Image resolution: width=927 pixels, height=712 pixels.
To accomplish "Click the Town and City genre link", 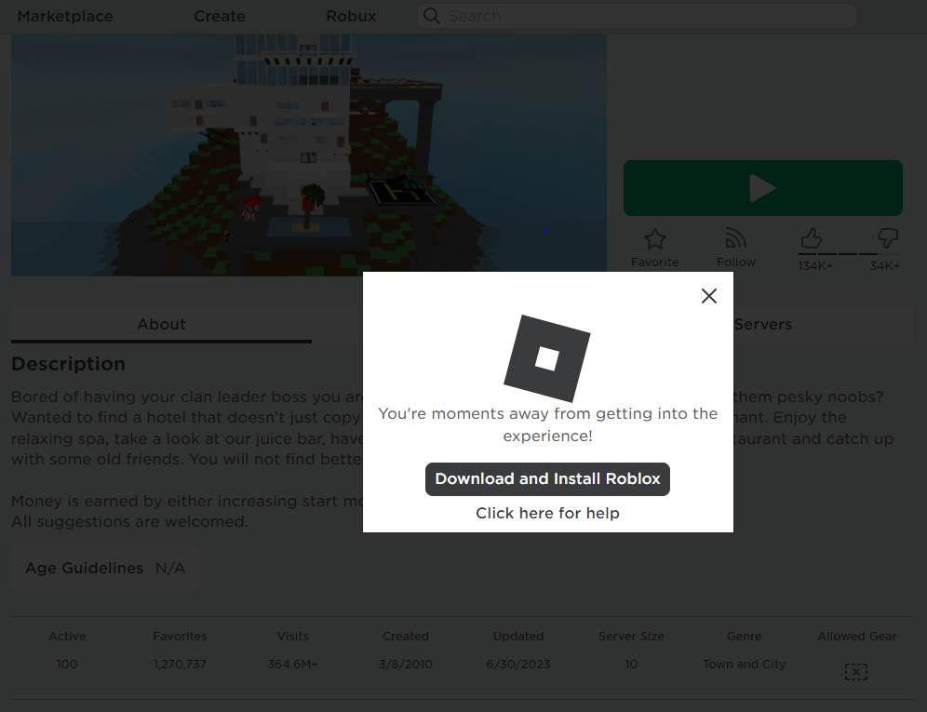I will [744, 665].
